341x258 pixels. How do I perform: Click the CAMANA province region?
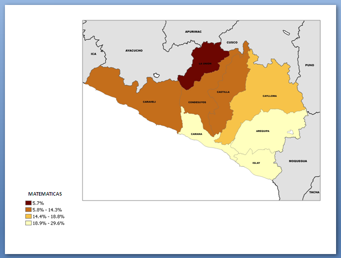pyautogui.click(x=197, y=134)
